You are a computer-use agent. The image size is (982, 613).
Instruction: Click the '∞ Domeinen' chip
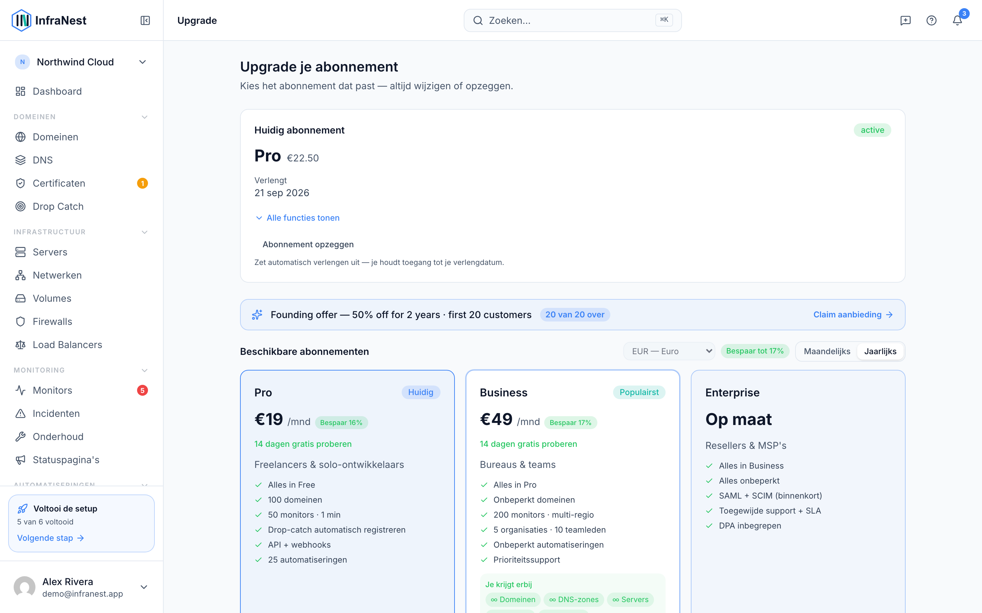pos(513,600)
